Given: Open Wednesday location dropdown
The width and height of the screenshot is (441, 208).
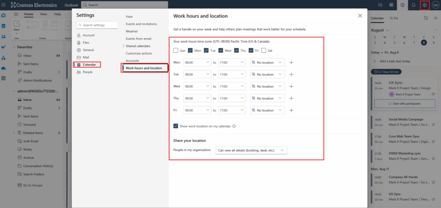Looking at the screenshot, I should (267, 86).
